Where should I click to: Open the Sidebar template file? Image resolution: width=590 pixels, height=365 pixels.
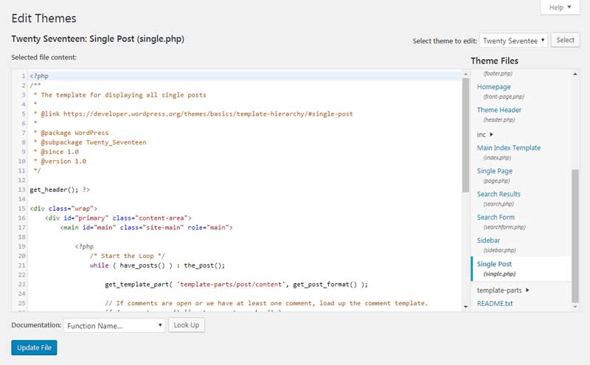488,240
